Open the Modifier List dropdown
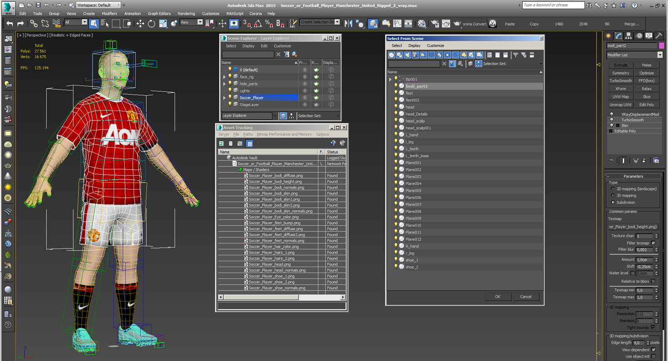 [x=635, y=55]
